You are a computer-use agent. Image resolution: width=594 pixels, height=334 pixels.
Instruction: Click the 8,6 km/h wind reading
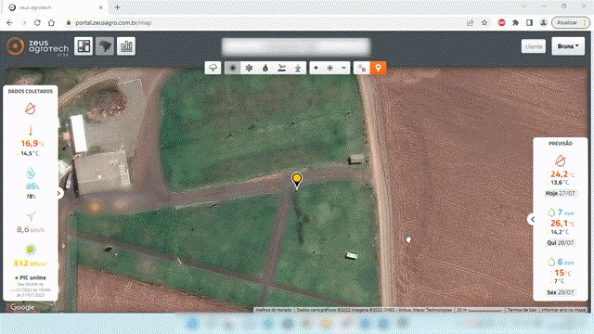(31, 229)
